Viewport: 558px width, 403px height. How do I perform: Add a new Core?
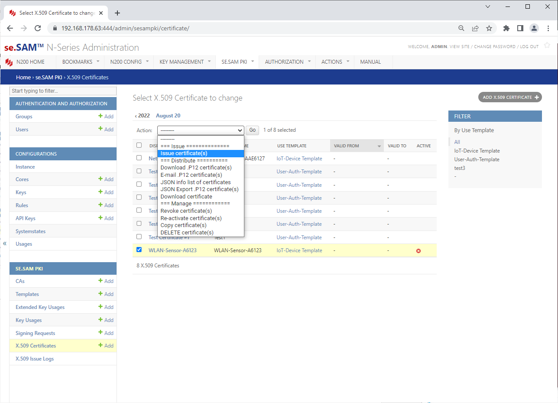106,179
